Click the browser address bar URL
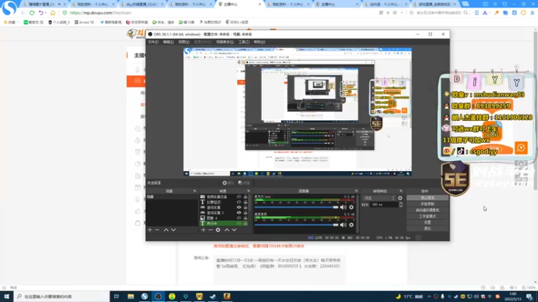538x302 pixels. click(100, 13)
